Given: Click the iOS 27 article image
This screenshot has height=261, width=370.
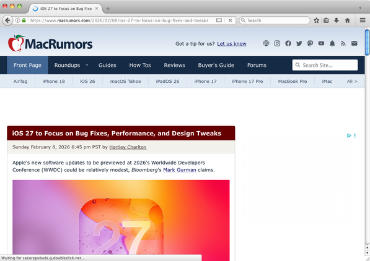Looking at the screenshot, I should tap(121, 220).
